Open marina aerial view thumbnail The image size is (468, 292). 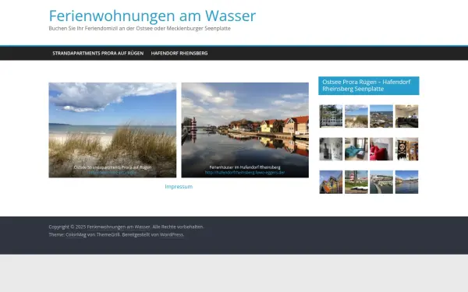tap(381, 182)
